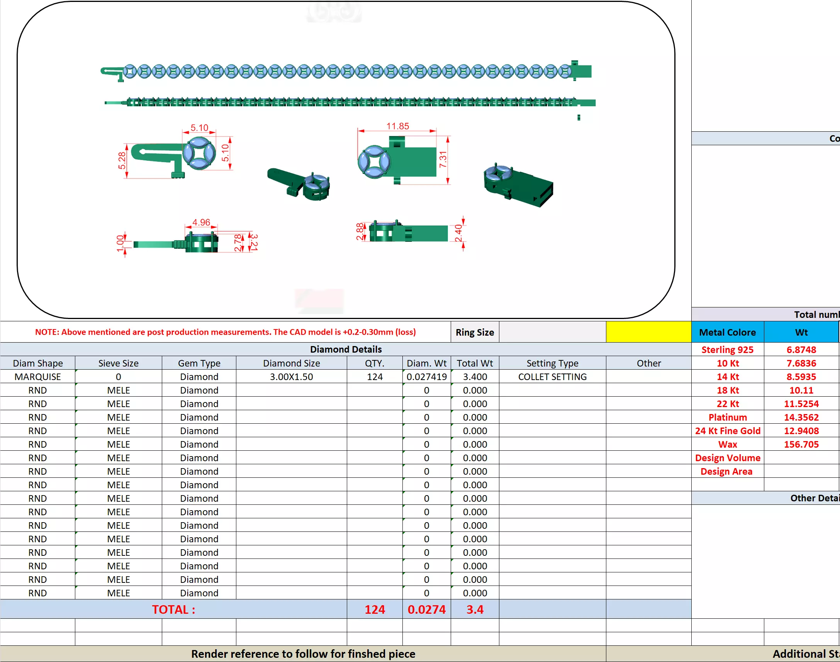
Task: Select the Wax weight value 156.705
Action: point(801,444)
